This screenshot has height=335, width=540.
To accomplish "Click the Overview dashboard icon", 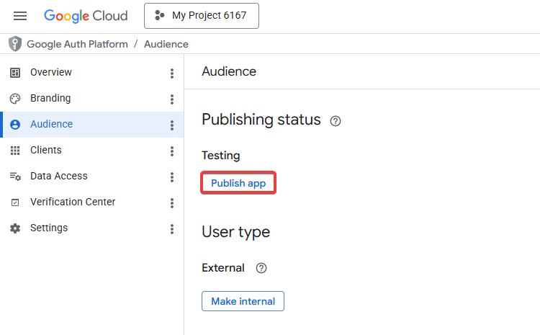I will click(x=15, y=73).
